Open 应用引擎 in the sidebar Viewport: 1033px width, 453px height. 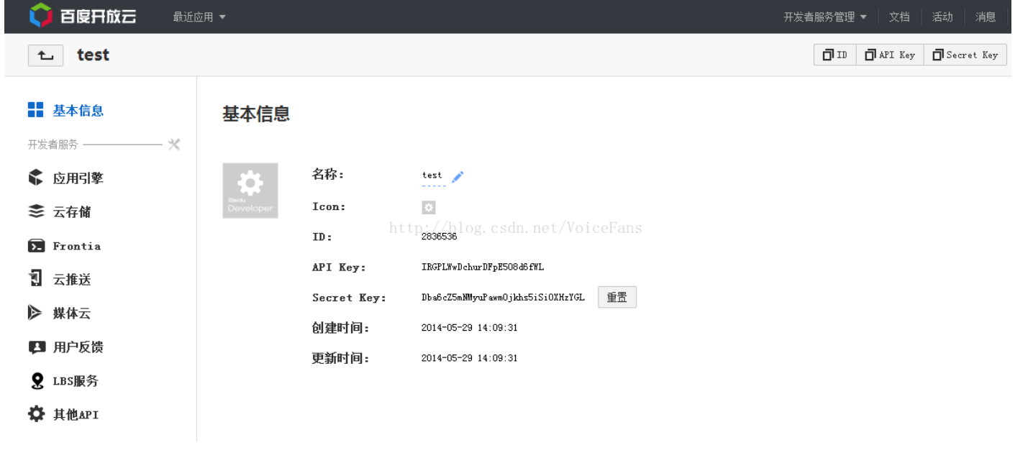click(x=78, y=178)
